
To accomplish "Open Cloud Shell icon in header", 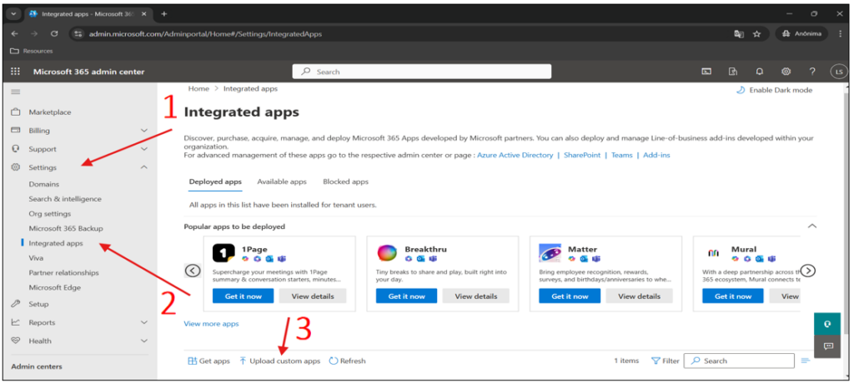I will coord(706,72).
